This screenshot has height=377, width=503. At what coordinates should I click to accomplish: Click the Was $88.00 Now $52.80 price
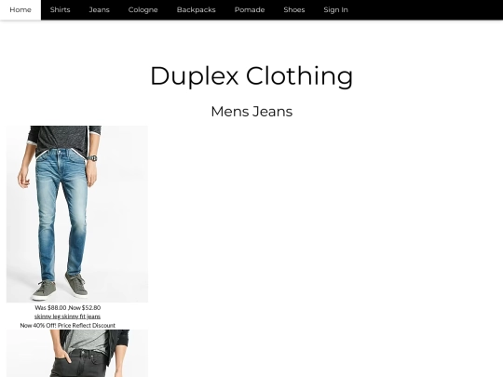[67, 308]
